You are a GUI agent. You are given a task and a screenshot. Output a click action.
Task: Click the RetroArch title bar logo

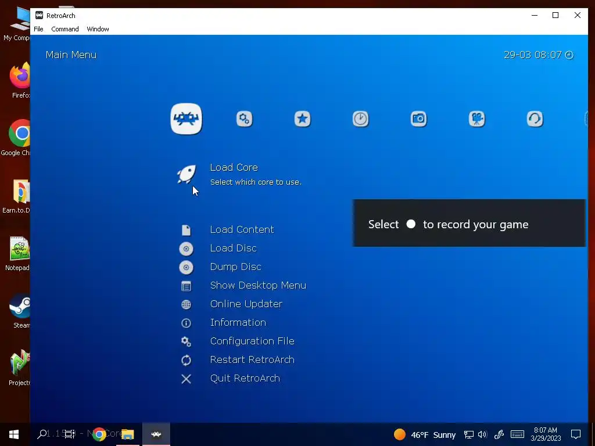pyautogui.click(x=39, y=15)
